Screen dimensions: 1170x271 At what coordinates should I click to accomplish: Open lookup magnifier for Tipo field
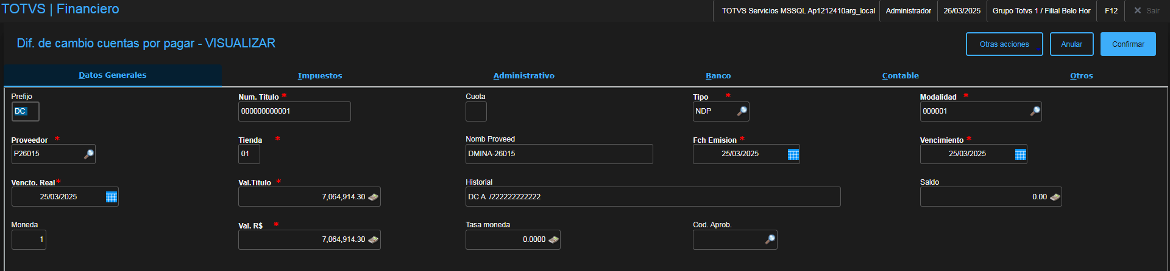click(x=742, y=111)
